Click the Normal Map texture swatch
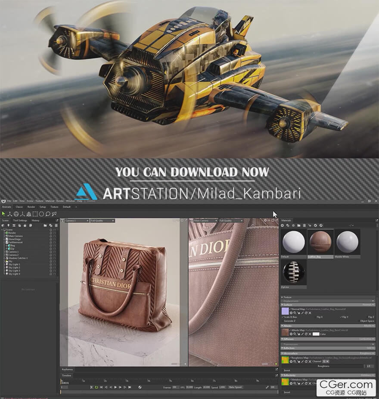 pyautogui.click(x=285, y=311)
